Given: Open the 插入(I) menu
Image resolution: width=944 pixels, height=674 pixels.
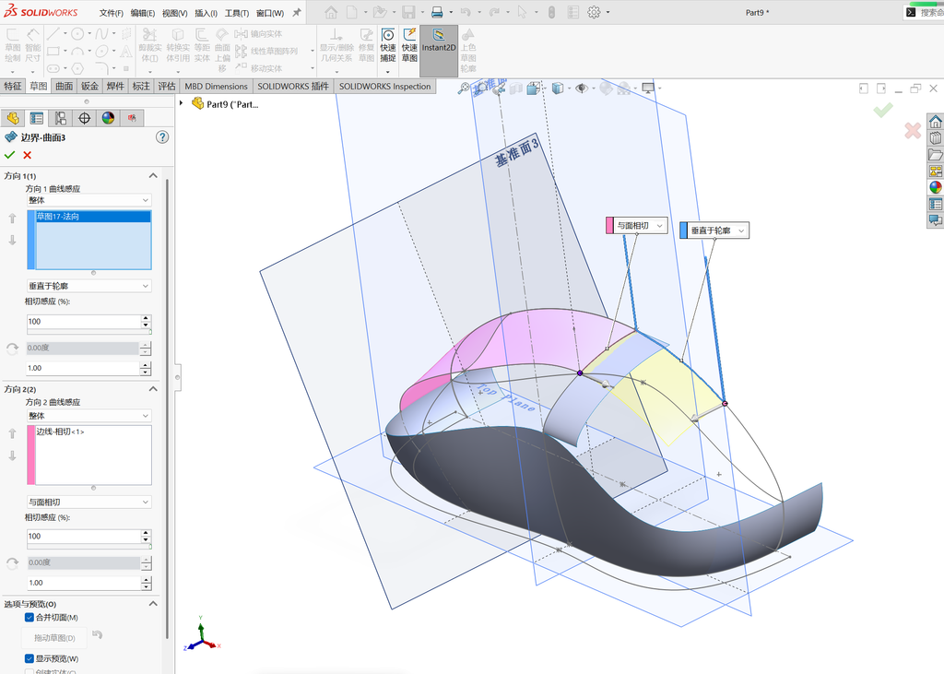Looking at the screenshot, I should [206, 13].
